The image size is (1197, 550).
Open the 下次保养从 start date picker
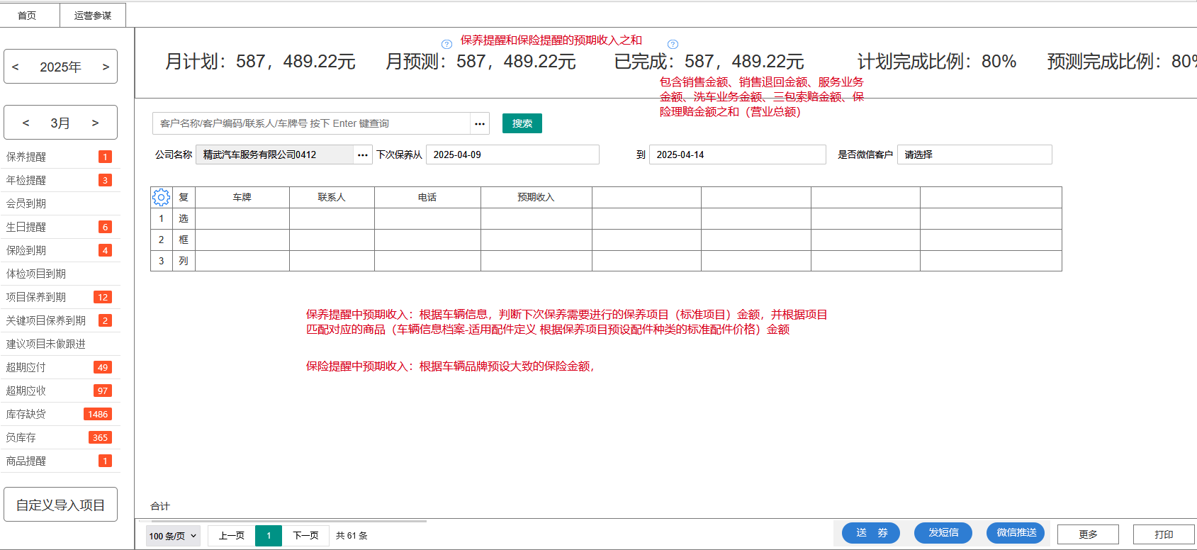pyautogui.click(x=512, y=155)
